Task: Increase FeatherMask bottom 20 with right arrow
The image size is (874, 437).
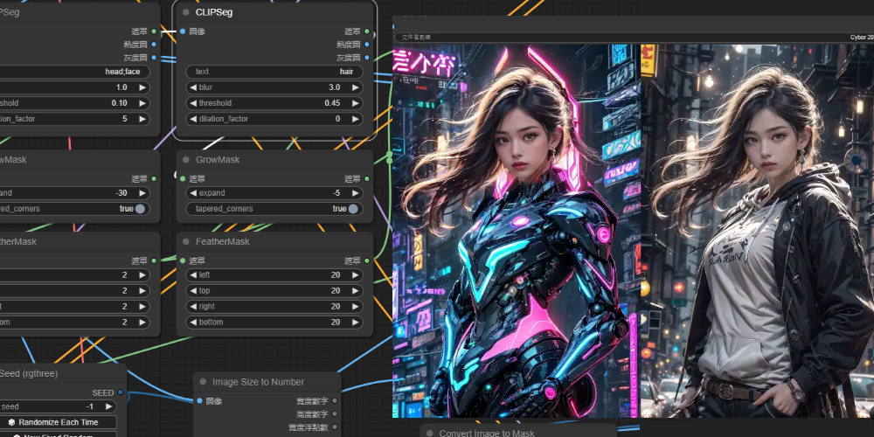Action: point(355,323)
